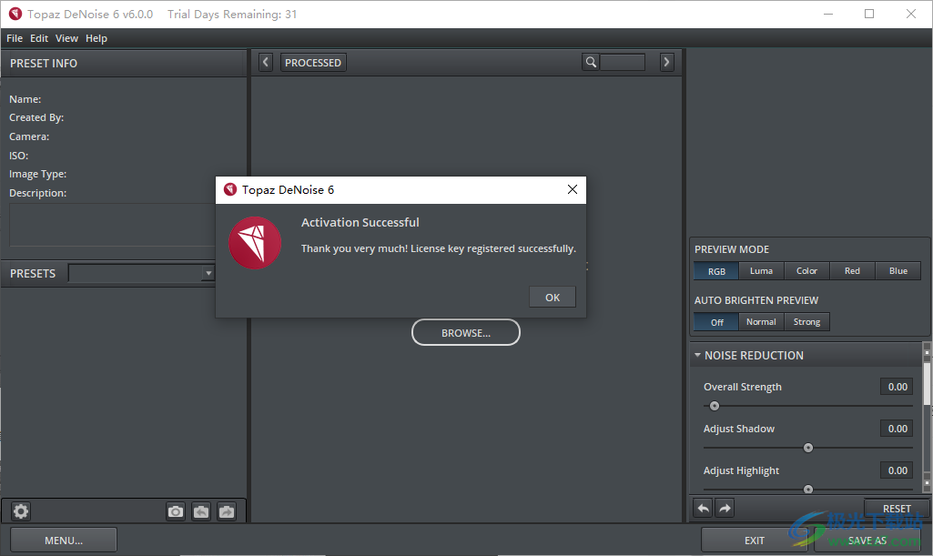Click the redo arrow below Noise Reduction
Image resolution: width=933 pixels, height=556 pixels.
[x=725, y=508]
